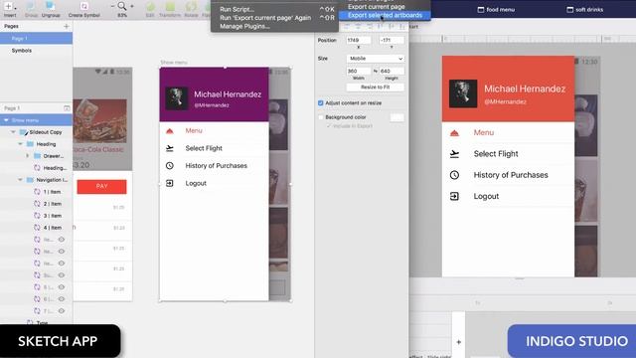
Task: Show the hidden Bu... layer via eye icon
Action: point(62,275)
